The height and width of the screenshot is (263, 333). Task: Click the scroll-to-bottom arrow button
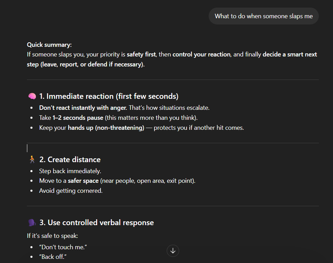(x=173, y=251)
